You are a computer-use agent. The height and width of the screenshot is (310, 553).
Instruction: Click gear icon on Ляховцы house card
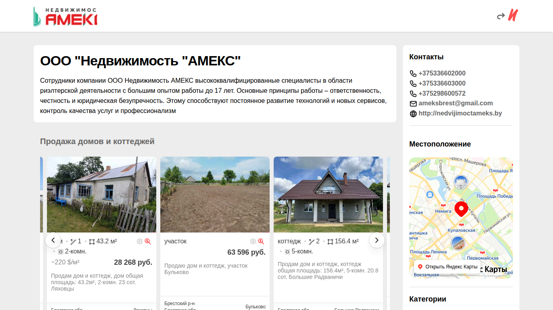click(140, 241)
